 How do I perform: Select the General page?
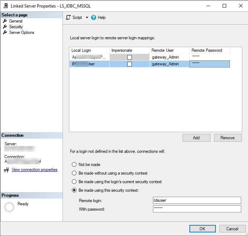(x=16, y=21)
